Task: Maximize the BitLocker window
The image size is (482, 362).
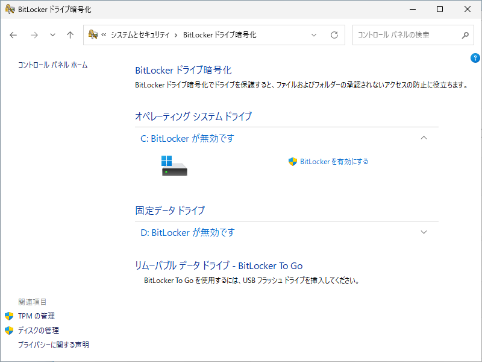Action: (x=440, y=9)
